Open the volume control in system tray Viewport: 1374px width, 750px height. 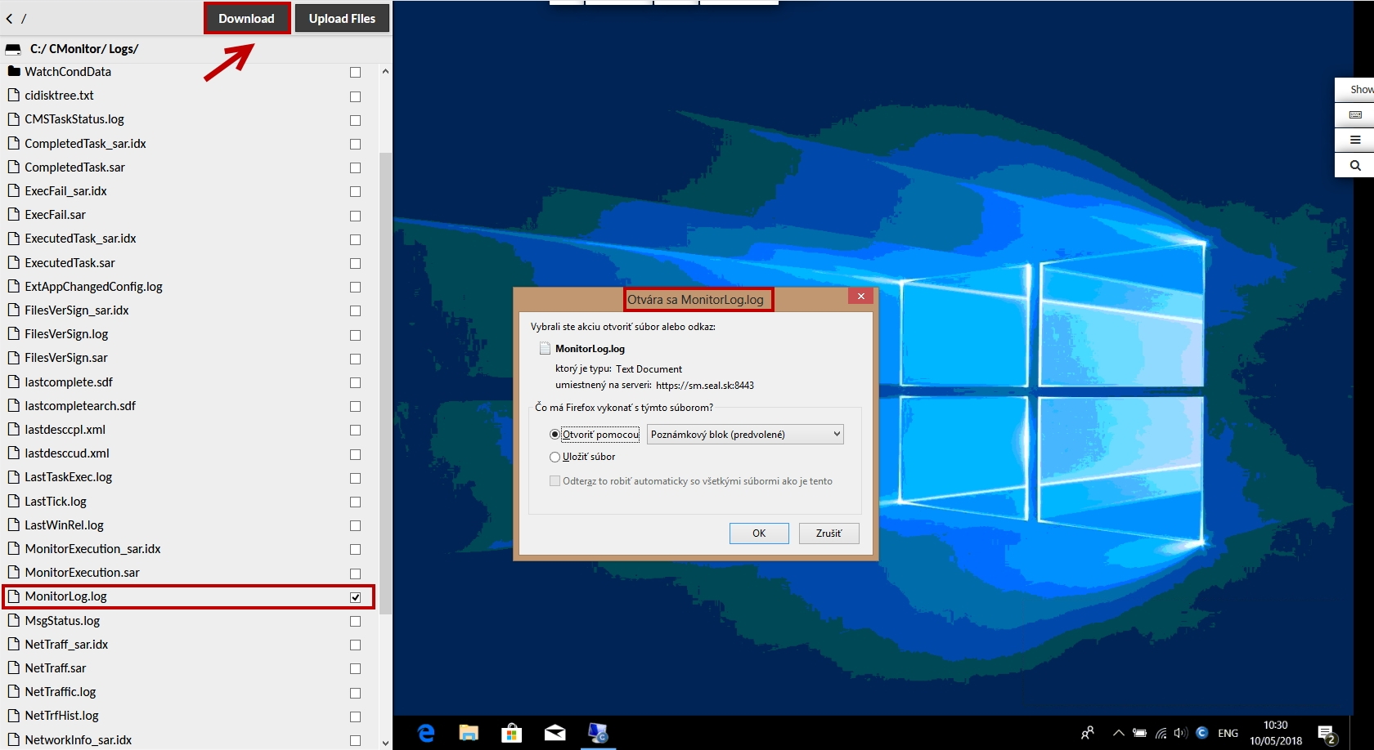click(1180, 733)
